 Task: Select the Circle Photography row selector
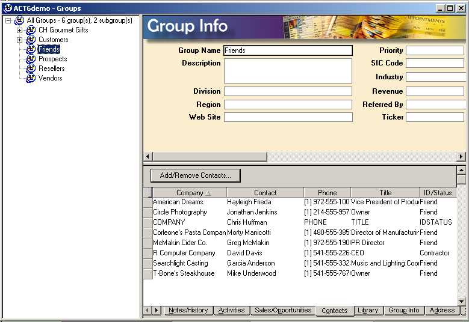pyautogui.click(x=148, y=212)
